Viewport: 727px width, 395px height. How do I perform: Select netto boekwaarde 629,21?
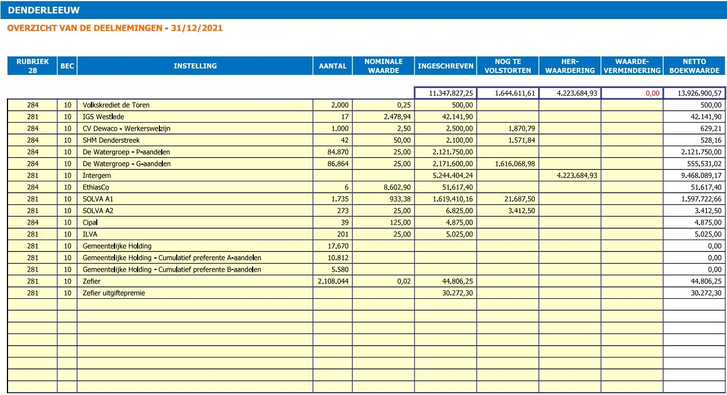pos(694,128)
